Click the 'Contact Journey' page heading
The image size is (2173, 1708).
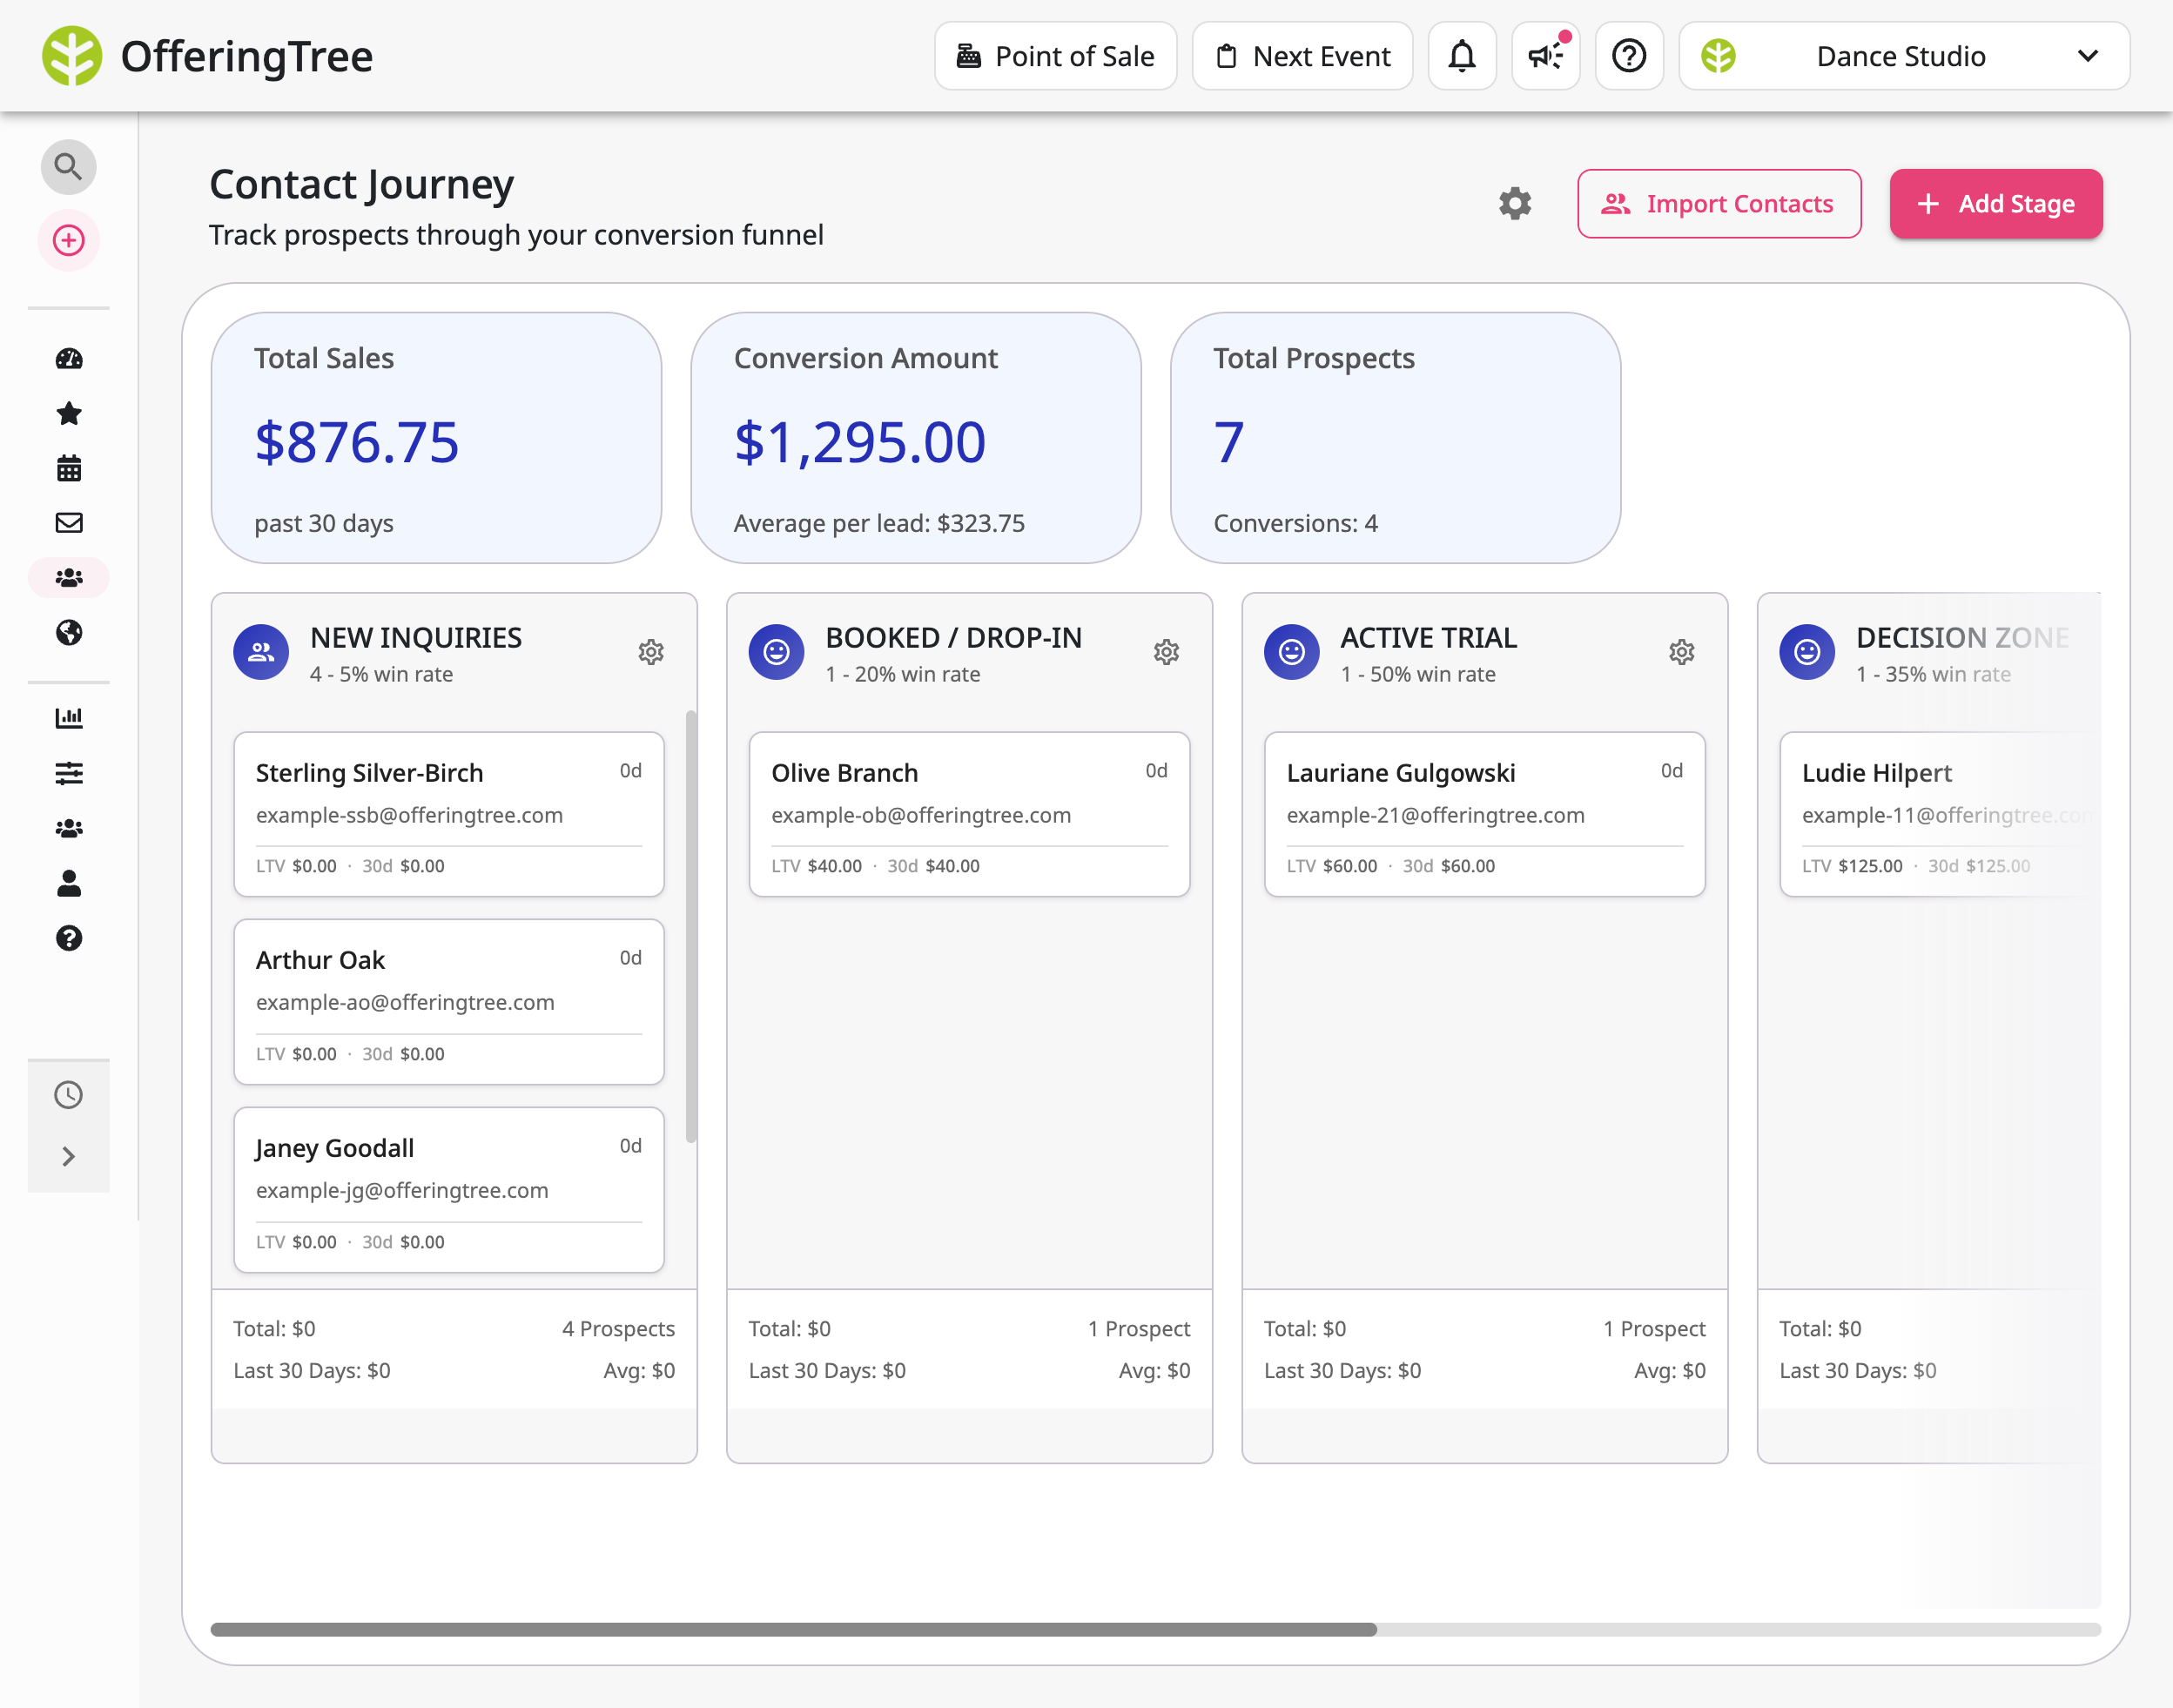(361, 184)
